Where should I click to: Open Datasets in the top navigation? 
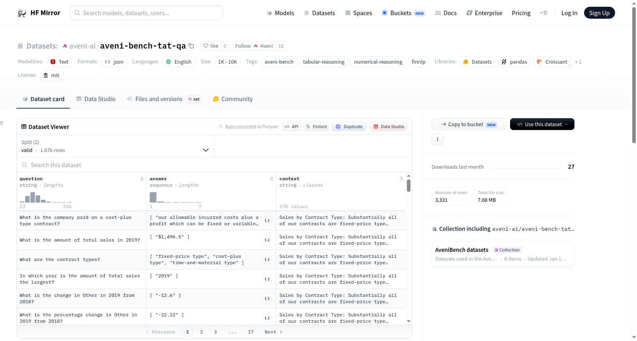click(320, 13)
